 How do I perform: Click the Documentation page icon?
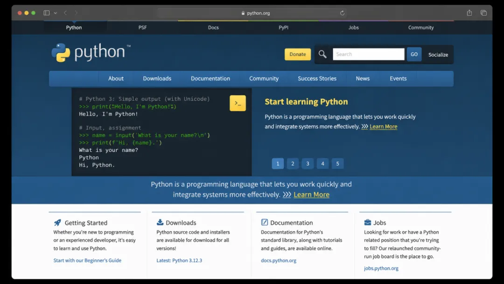[264, 222]
